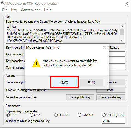Decline saving with the 否(N) button
Screen dimensions: 131x128
tap(91, 82)
